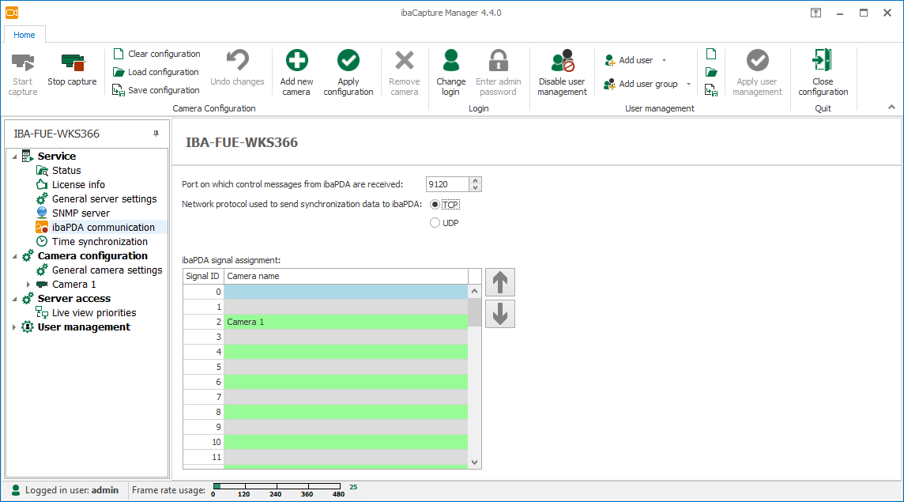Switch to the Home ribbon tab
This screenshot has height=502, width=904.
point(24,35)
